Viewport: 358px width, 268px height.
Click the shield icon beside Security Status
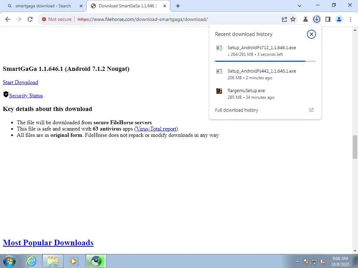[6, 94]
